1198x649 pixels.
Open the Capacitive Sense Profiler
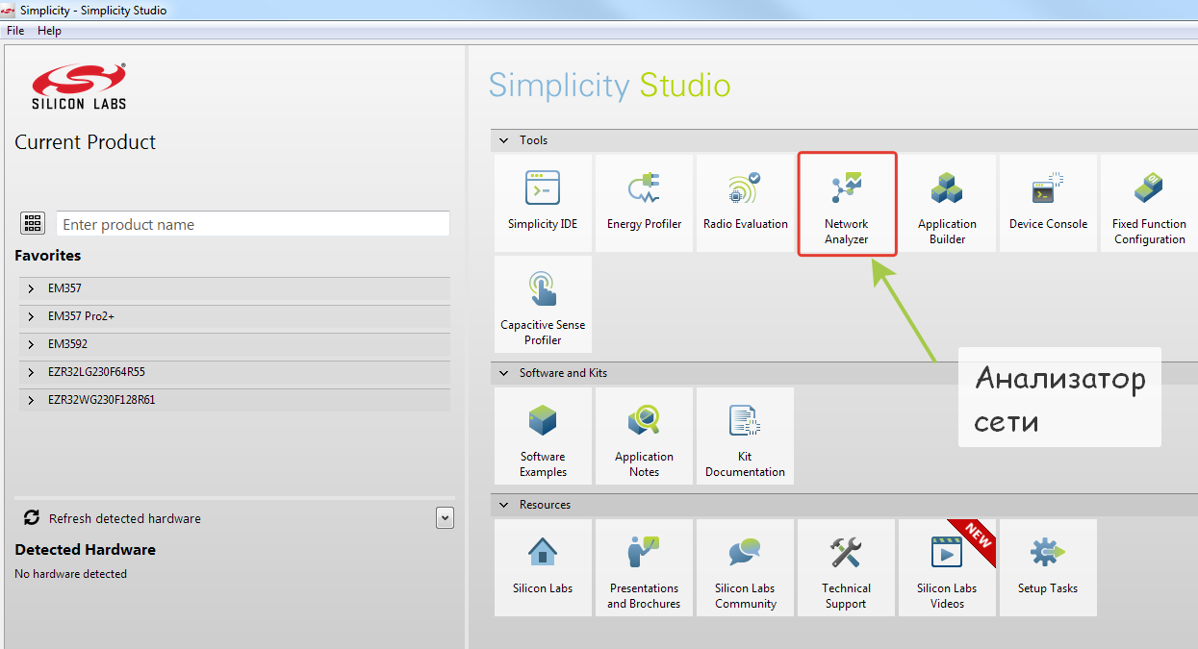click(x=543, y=305)
